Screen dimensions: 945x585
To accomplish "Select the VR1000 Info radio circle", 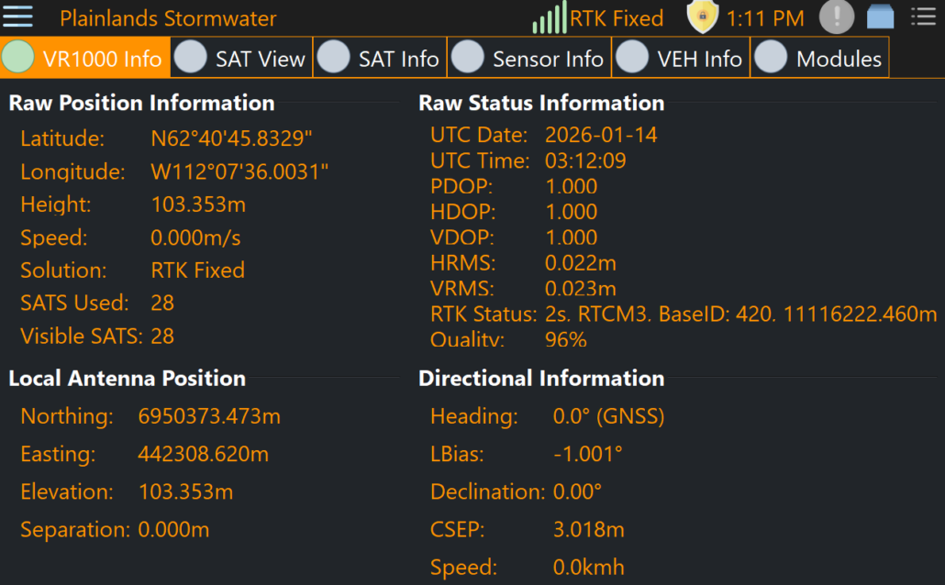I will [x=18, y=58].
